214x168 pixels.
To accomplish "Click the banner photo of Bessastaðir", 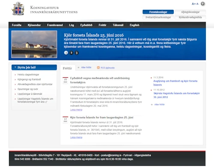I will point(34,44).
